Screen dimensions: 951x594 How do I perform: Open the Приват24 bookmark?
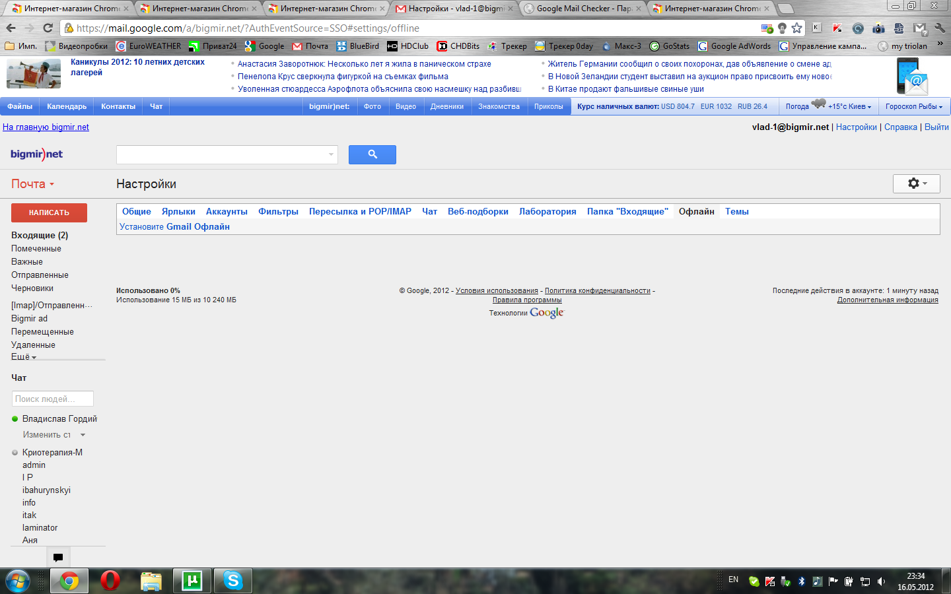click(x=213, y=46)
